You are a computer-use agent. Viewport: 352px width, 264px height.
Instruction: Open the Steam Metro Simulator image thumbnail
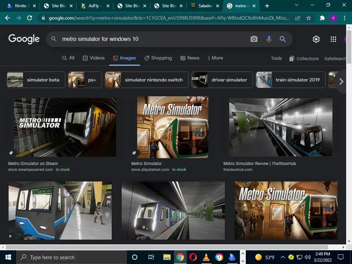point(65,127)
